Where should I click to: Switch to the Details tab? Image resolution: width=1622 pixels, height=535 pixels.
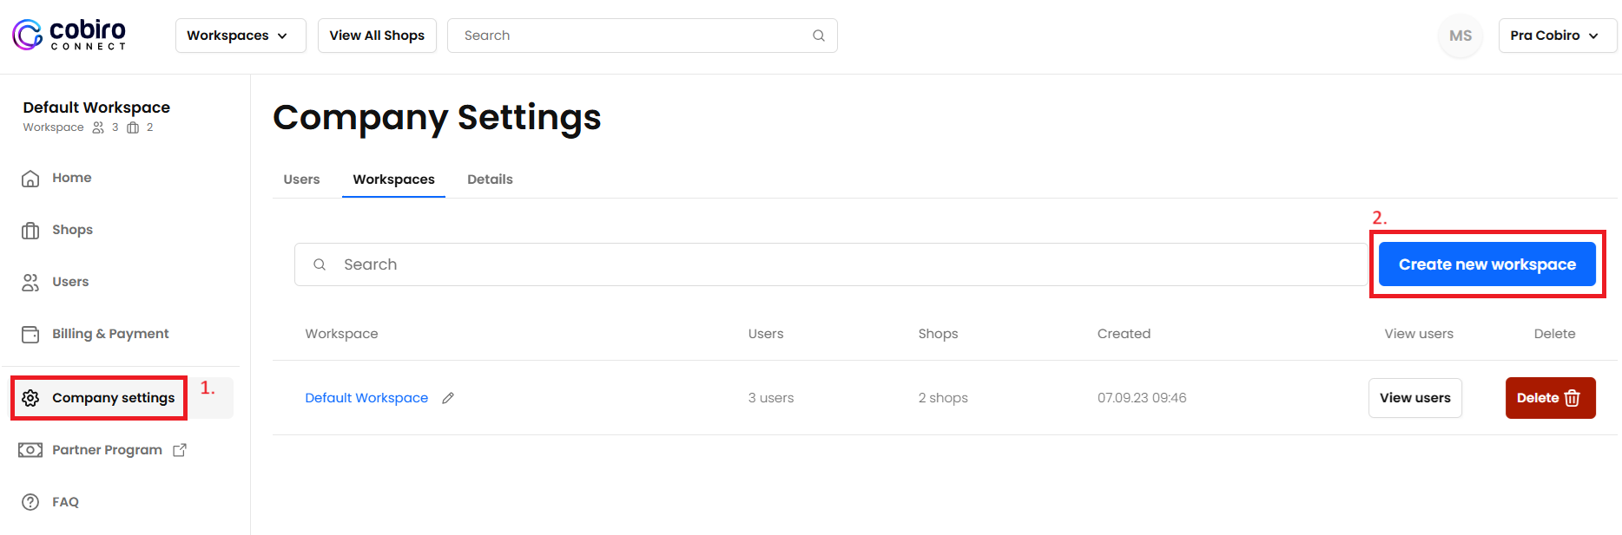click(x=490, y=179)
